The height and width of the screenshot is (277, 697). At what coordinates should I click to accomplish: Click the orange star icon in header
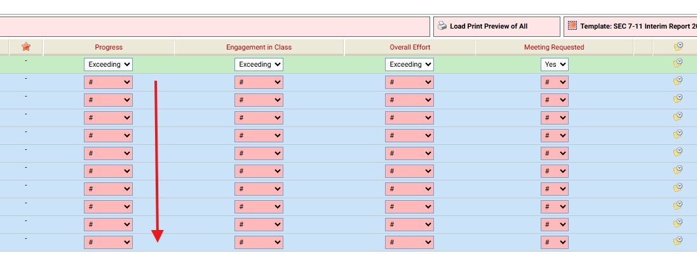click(26, 47)
